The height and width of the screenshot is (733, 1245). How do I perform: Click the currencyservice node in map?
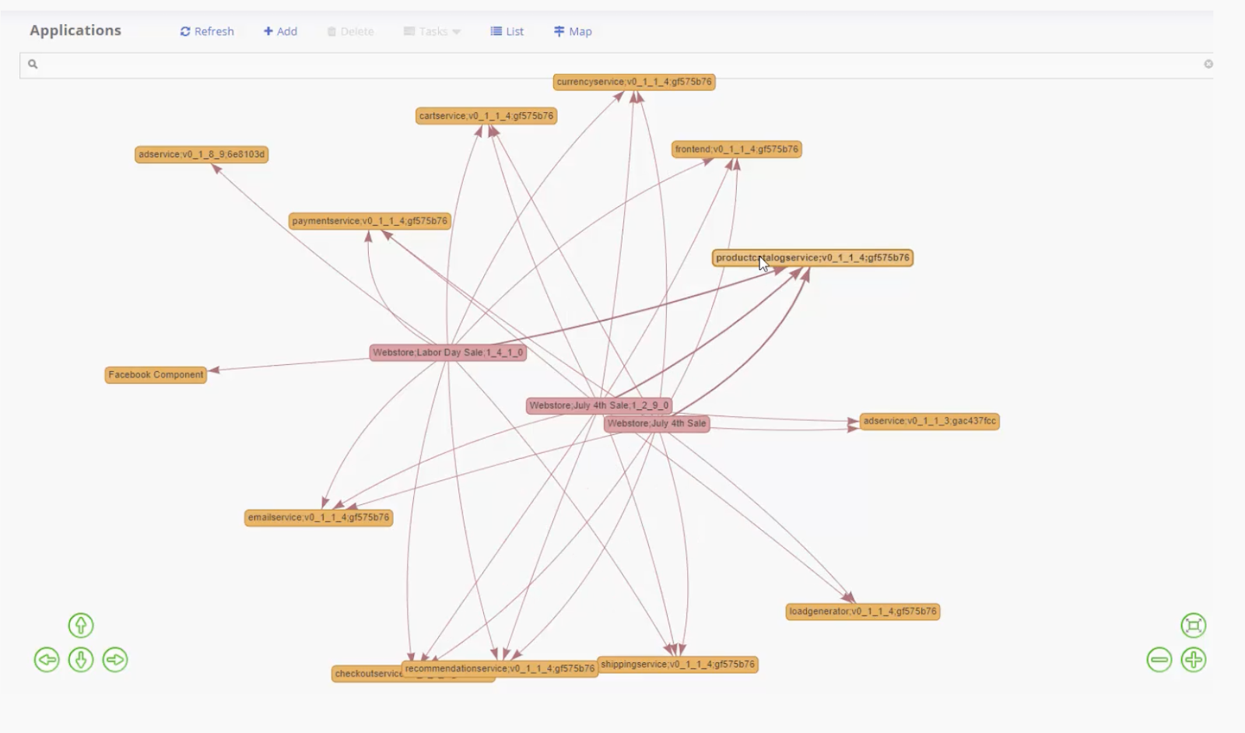click(633, 82)
